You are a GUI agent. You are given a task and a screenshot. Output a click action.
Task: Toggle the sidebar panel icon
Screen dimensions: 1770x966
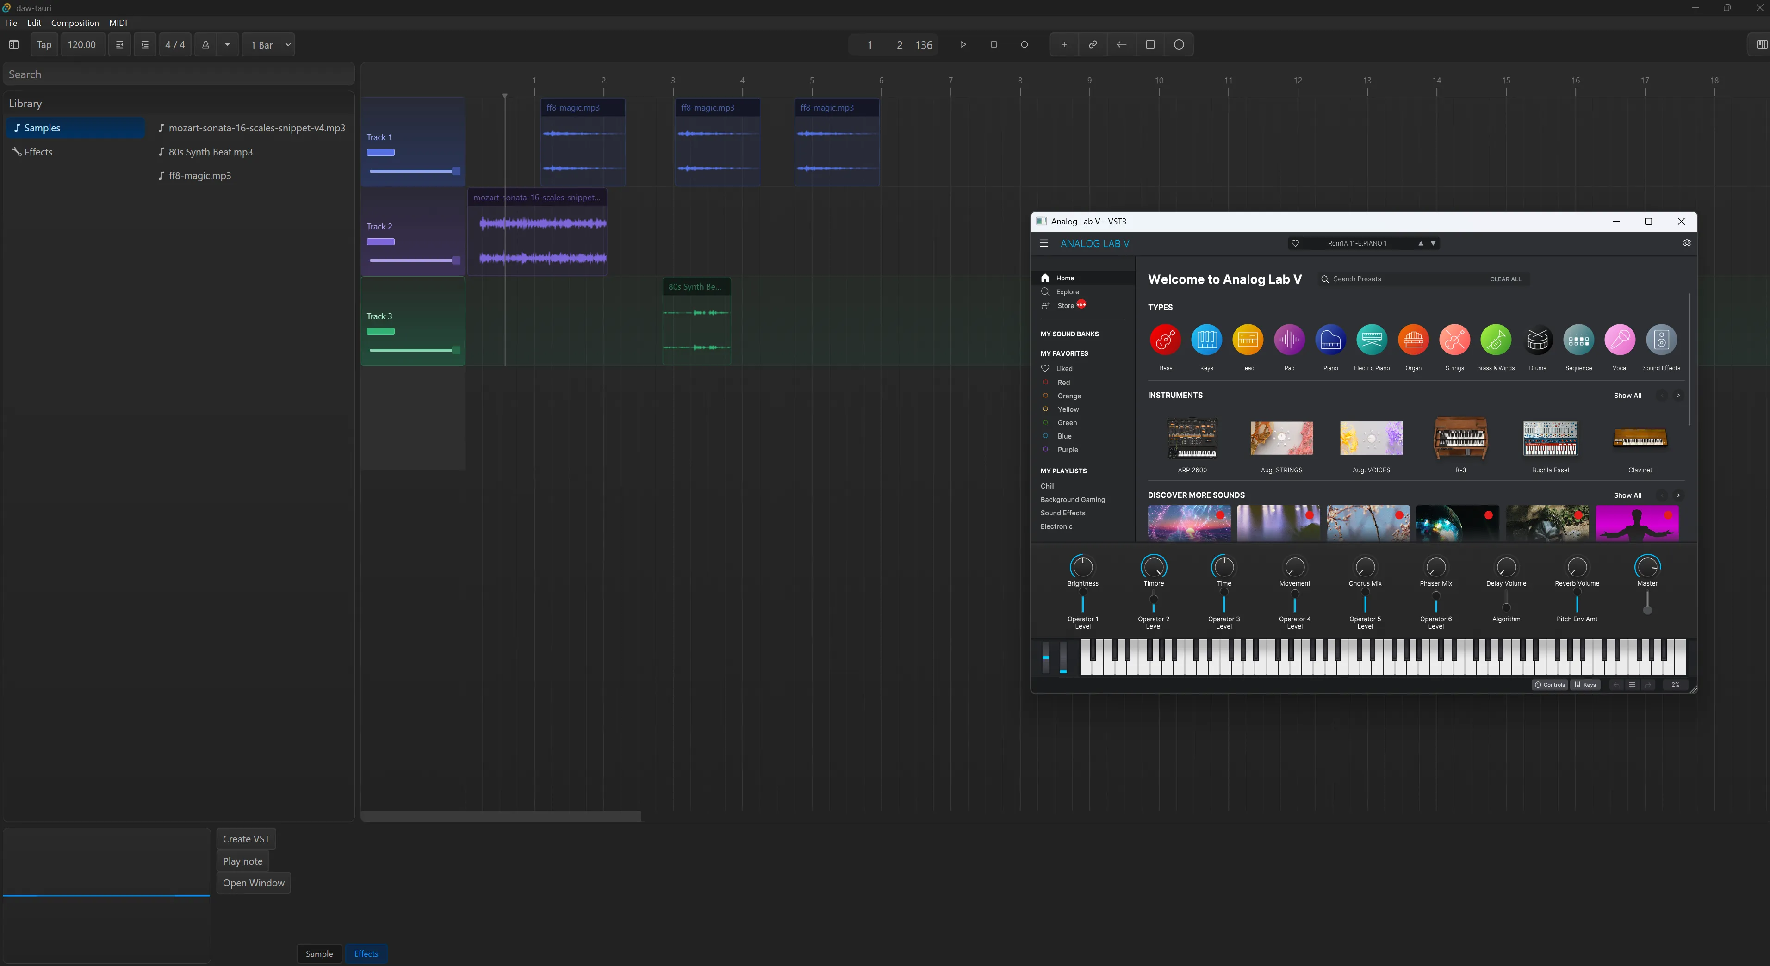(14, 45)
